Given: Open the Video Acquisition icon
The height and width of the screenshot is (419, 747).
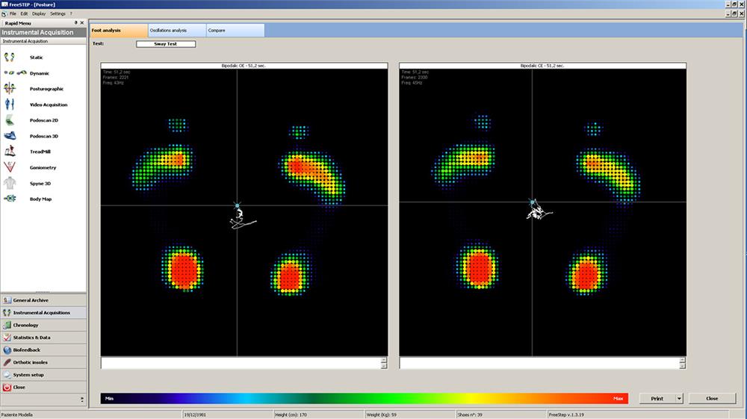Looking at the screenshot, I should (x=10, y=105).
